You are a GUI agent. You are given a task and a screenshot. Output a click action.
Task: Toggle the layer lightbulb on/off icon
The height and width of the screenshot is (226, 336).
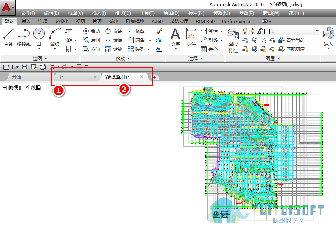coord(245,31)
